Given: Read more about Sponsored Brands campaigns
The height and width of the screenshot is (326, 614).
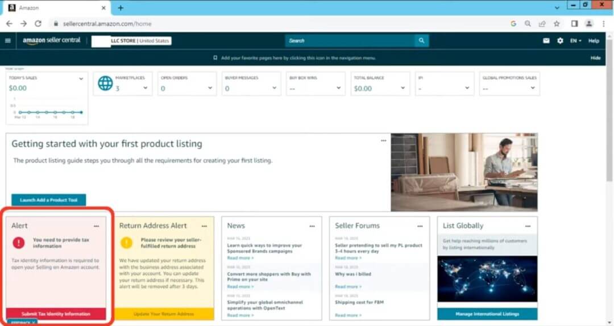Looking at the screenshot, I should tap(240, 258).
